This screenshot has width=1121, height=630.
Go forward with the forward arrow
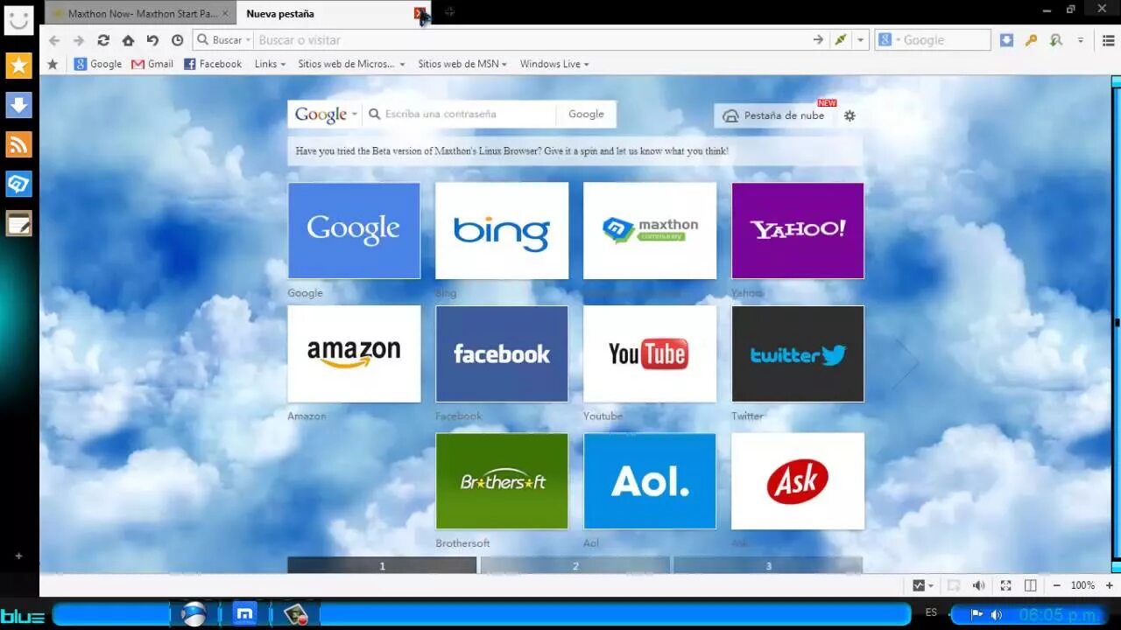tap(79, 40)
